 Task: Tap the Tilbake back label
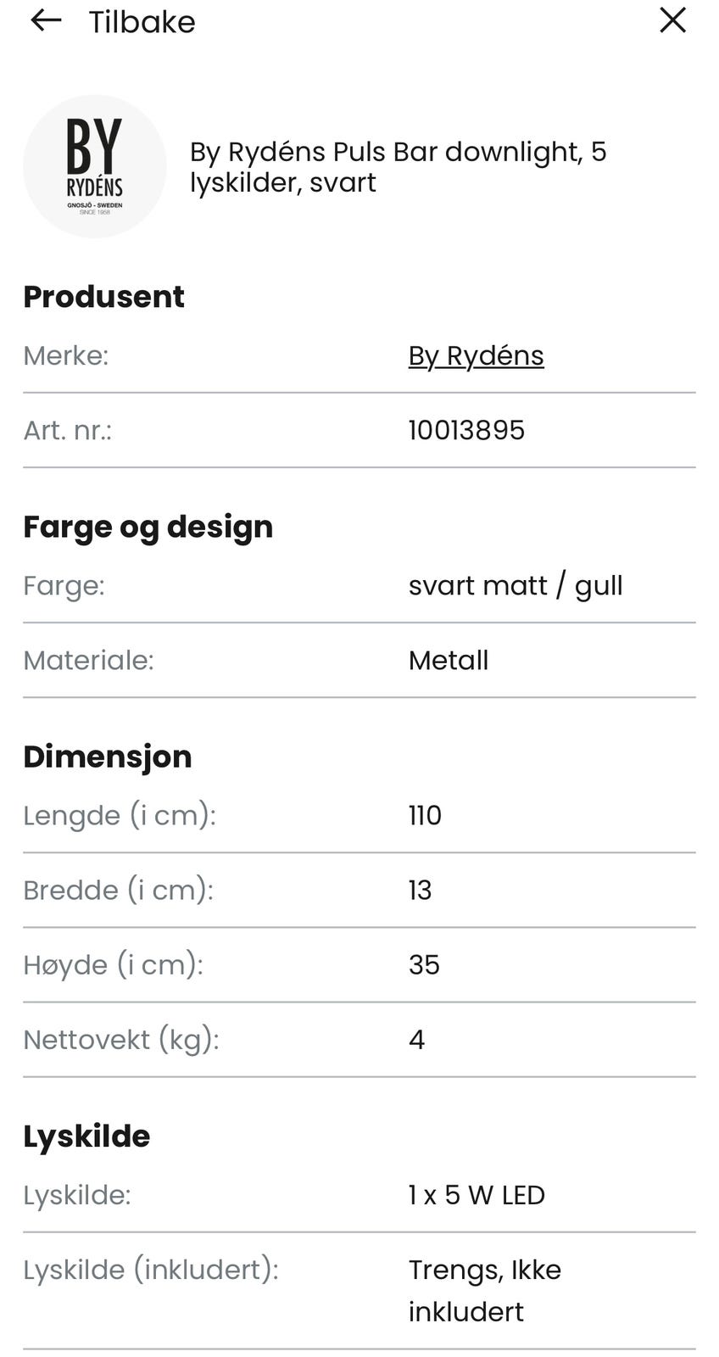click(142, 22)
